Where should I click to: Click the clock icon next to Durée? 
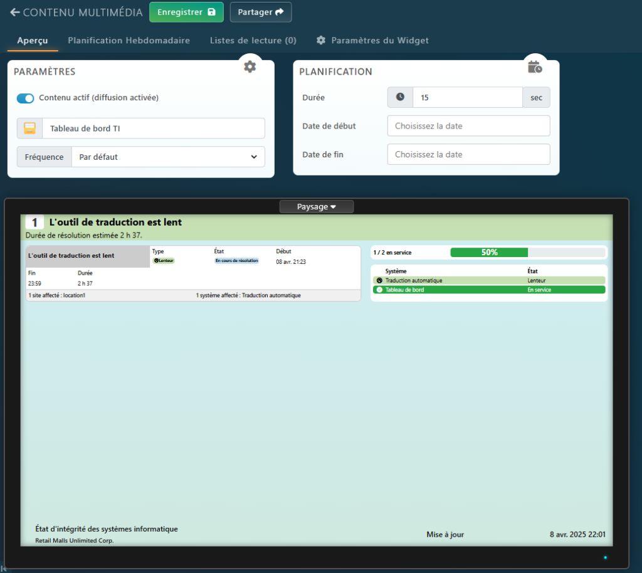pyautogui.click(x=400, y=97)
